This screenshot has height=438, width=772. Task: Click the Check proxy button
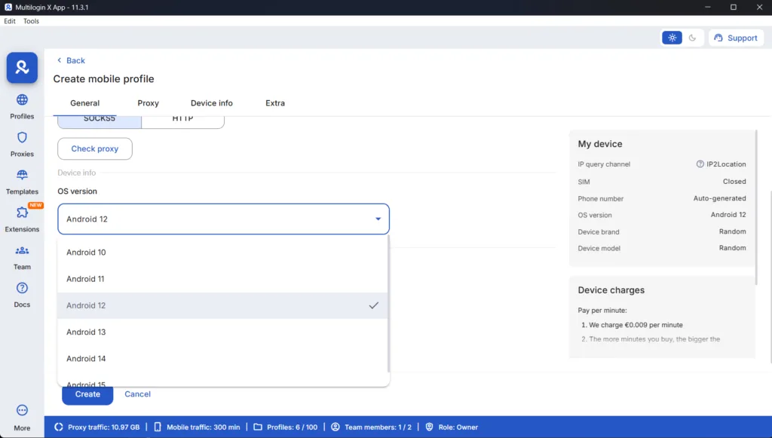(95, 149)
